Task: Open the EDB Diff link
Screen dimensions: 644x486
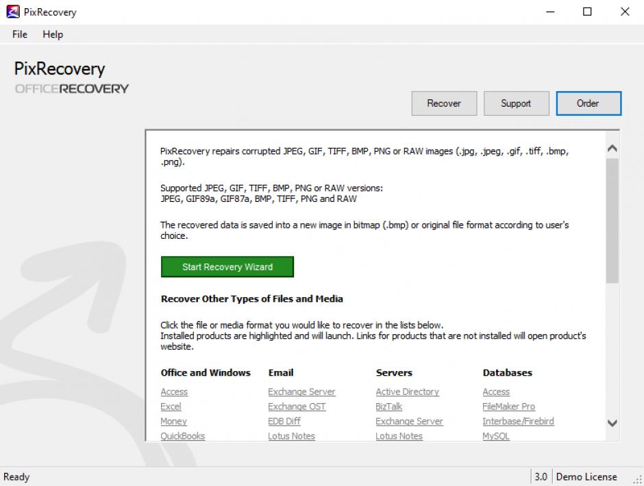Action: click(284, 421)
